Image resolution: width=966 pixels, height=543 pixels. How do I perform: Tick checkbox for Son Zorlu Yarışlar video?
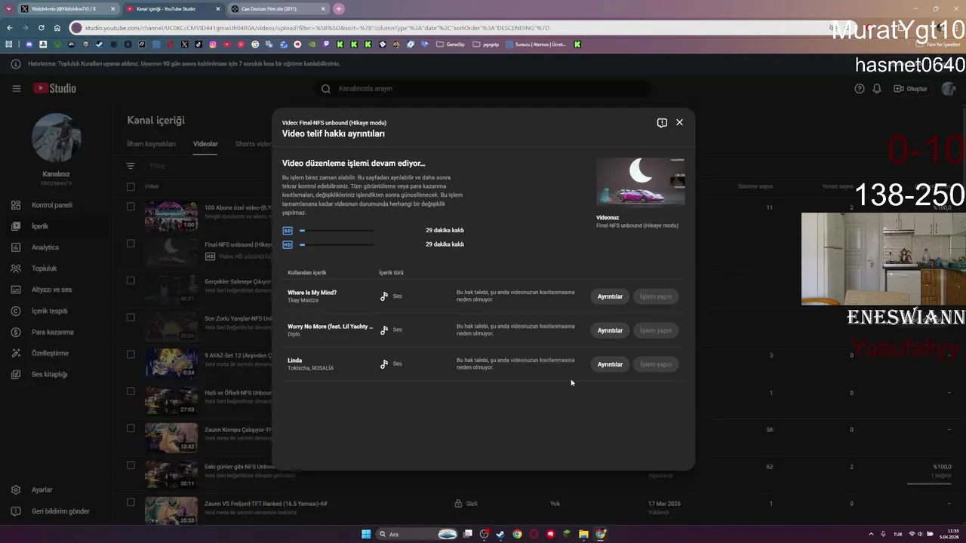(131, 318)
